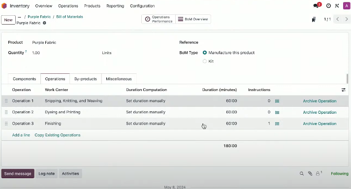The image size is (351, 189).
Task: Click the Following button
Action: 340,174
